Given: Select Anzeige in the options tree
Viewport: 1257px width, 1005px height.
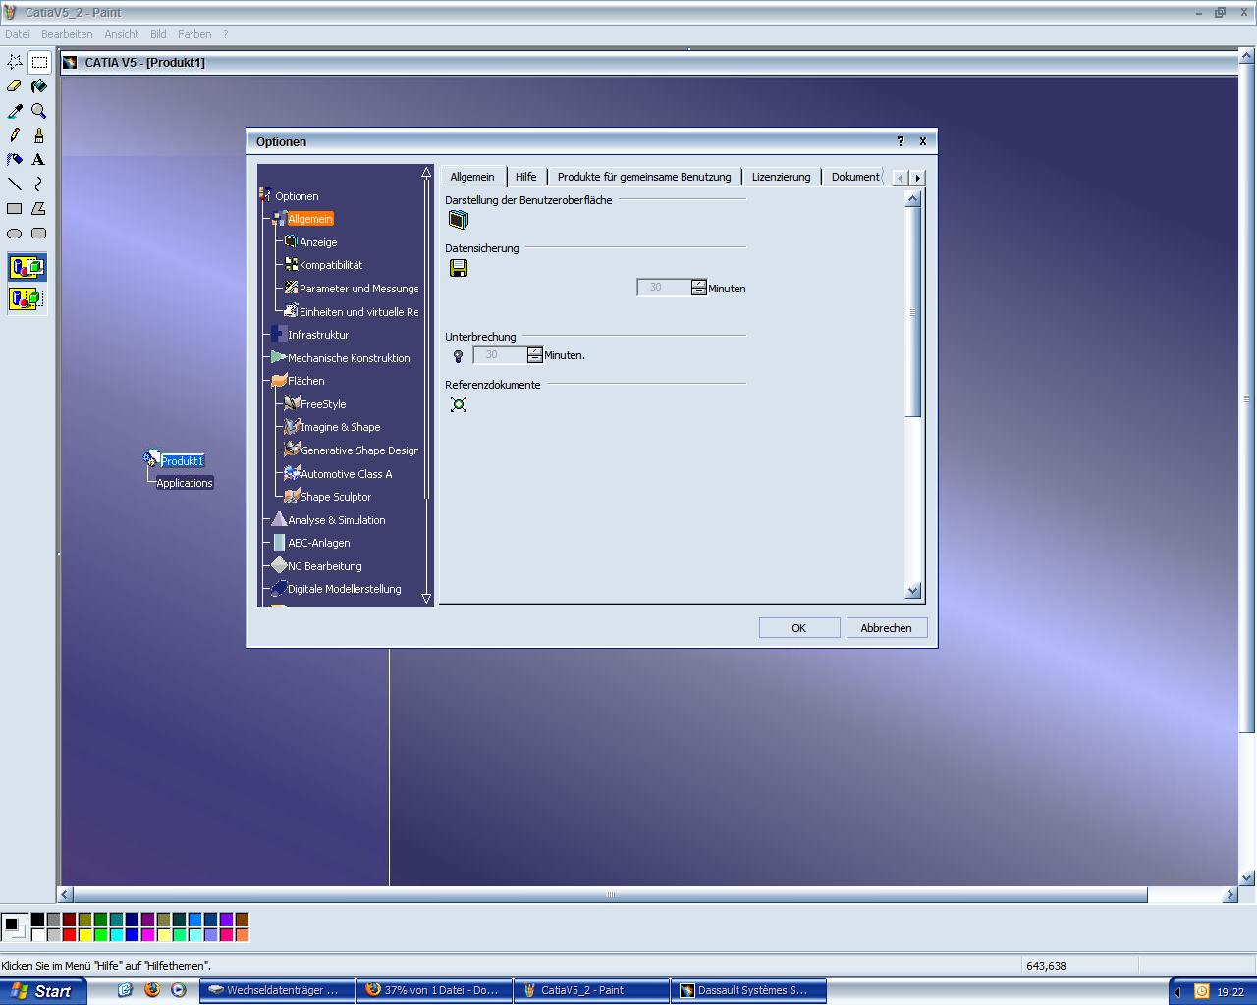Looking at the screenshot, I should [x=318, y=242].
